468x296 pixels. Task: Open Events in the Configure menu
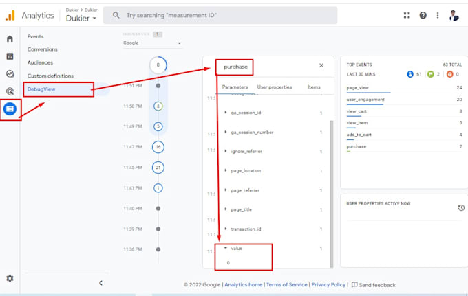pos(35,36)
